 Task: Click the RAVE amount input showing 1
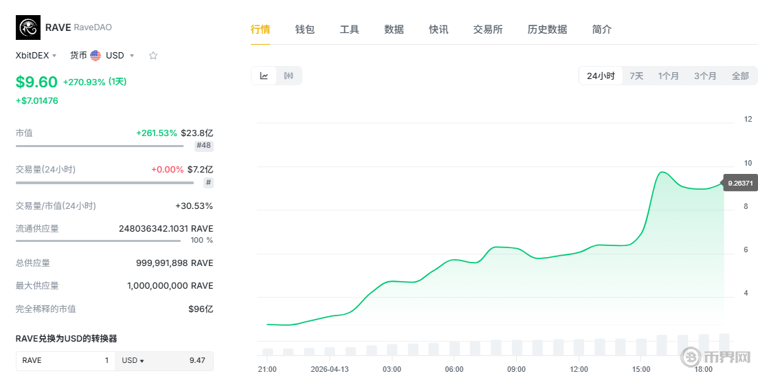pyautogui.click(x=66, y=361)
